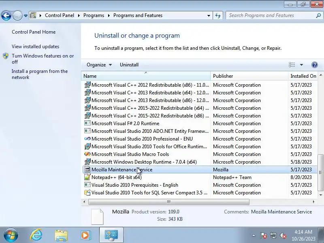Click the Mozilla publisher cell

click(x=221, y=170)
